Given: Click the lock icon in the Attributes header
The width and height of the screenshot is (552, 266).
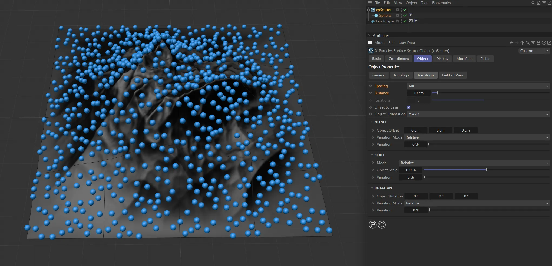Looking at the screenshot, I should tap(538, 43).
